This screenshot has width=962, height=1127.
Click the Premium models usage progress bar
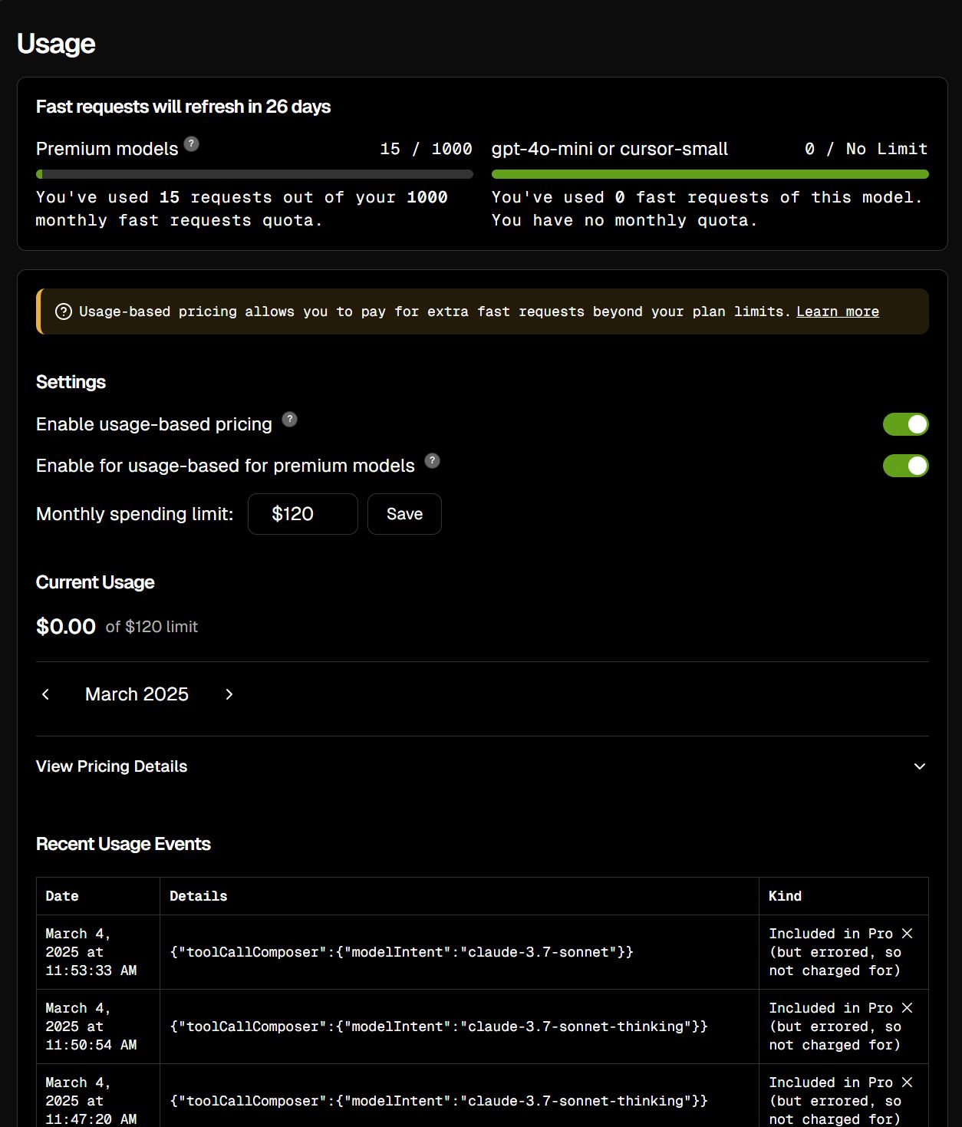click(x=255, y=174)
